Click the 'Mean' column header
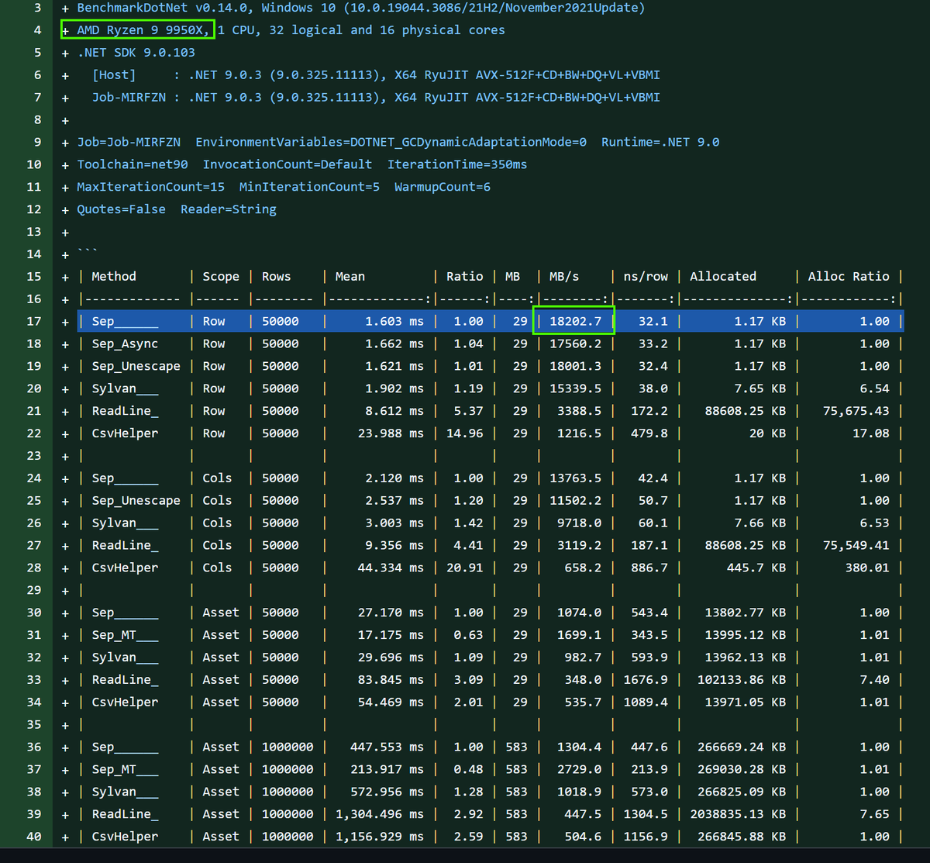This screenshot has height=863, width=930. point(350,276)
